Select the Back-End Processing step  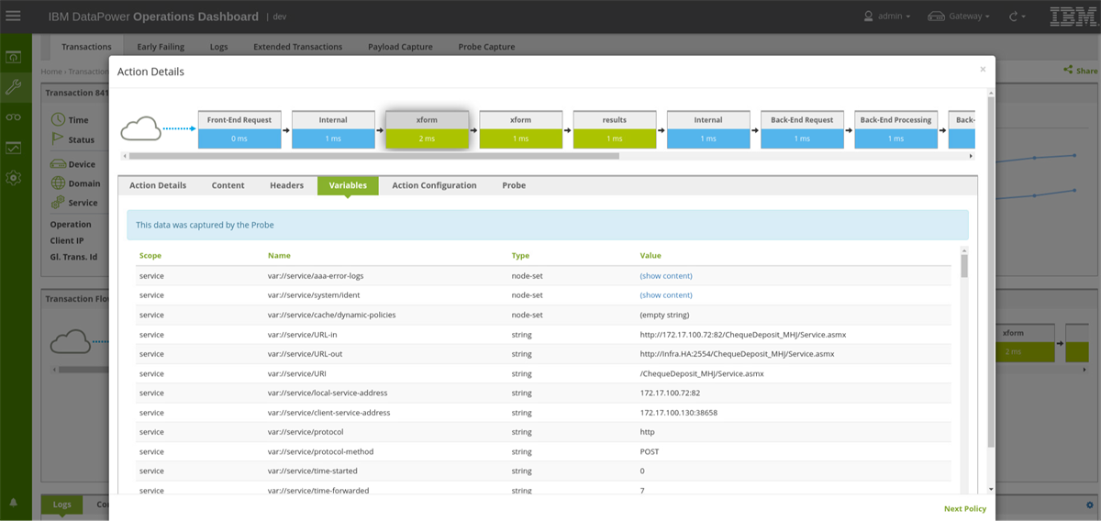895,129
